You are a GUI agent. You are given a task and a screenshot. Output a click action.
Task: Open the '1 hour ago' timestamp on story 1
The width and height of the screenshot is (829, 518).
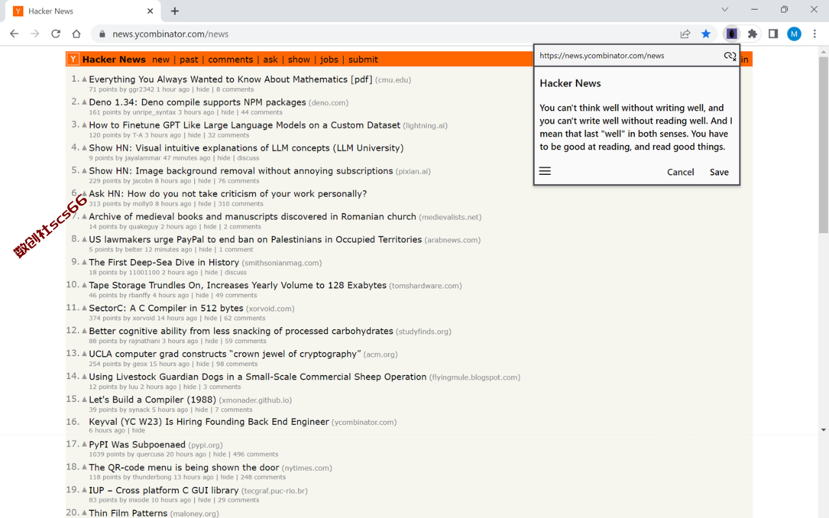(x=173, y=89)
